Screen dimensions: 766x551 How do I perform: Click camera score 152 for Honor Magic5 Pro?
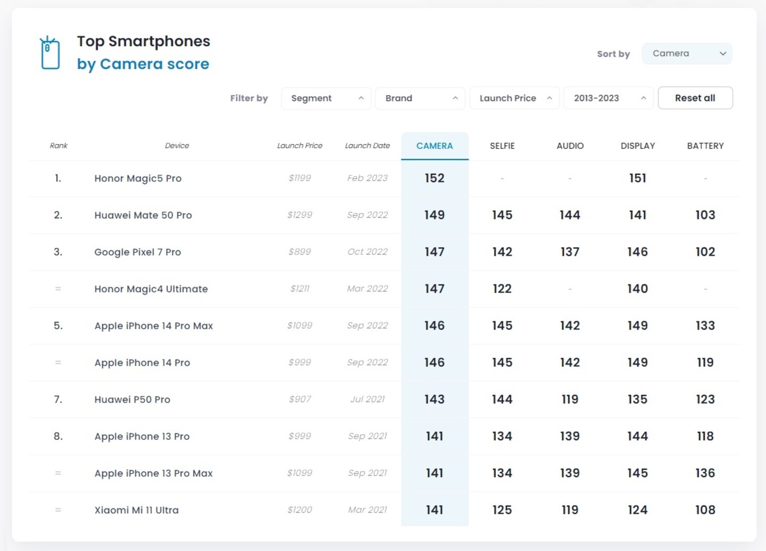[435, 178]
